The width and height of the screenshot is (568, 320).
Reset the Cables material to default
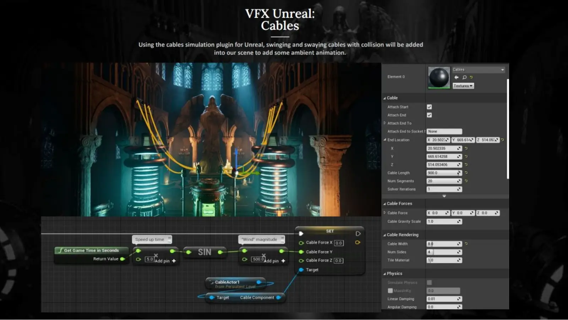coord(471,77)
